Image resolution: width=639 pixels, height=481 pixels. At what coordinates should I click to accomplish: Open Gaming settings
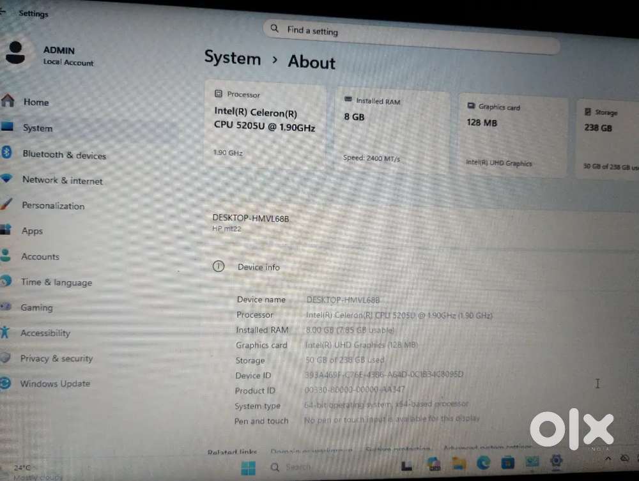click(x=36, y=307)
